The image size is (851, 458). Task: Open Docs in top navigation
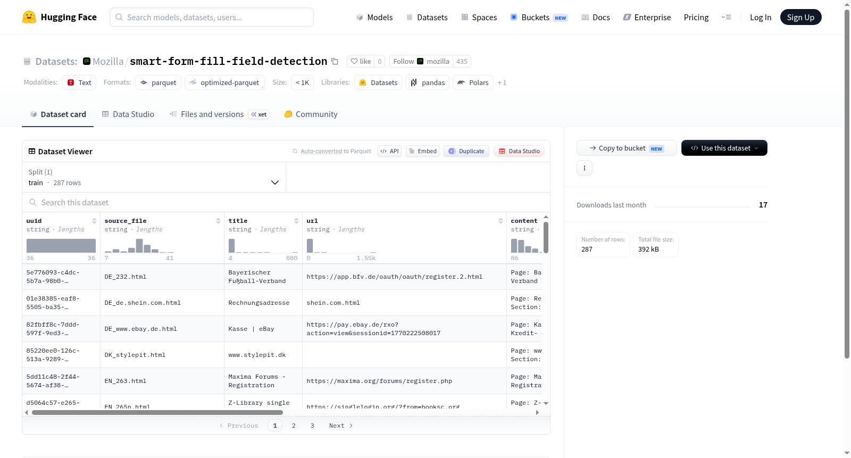pos(596,17)
